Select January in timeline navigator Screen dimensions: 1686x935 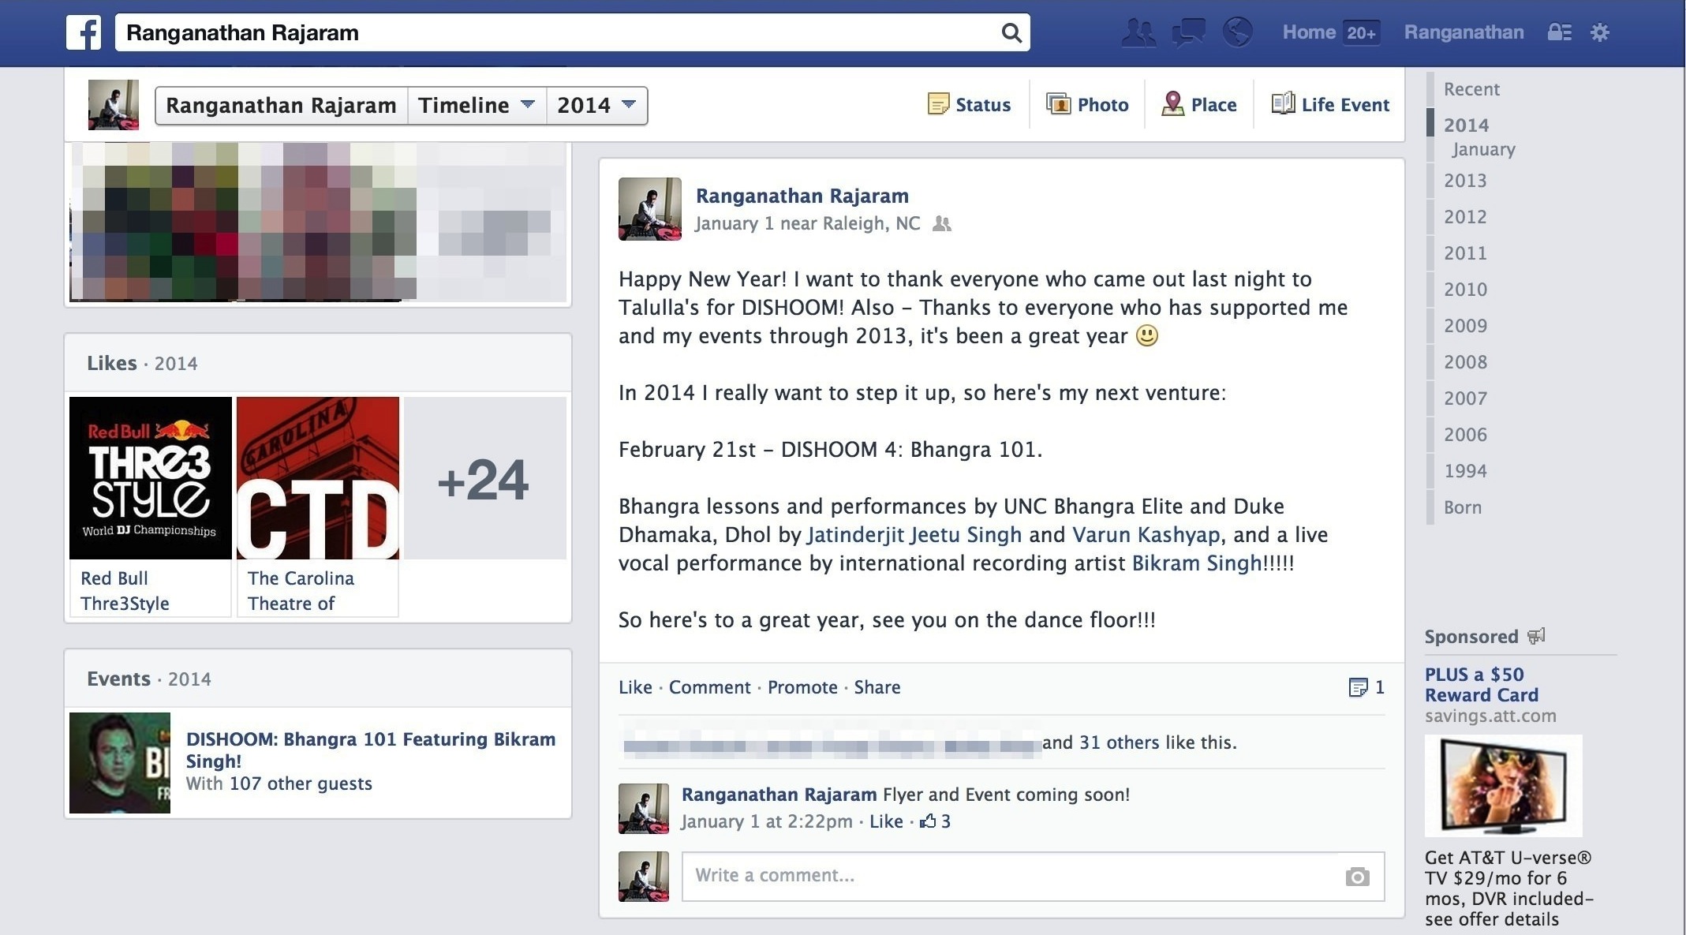1483,149
